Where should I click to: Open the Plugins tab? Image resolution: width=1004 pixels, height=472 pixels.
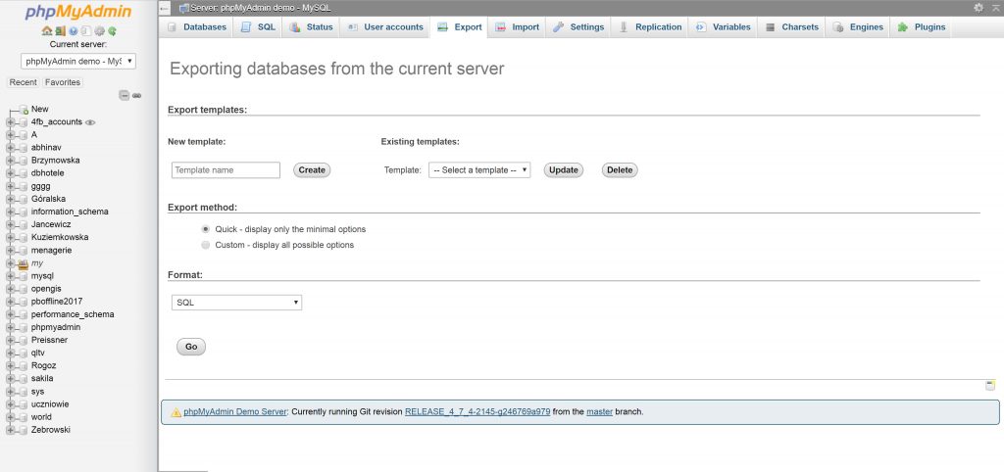[x=922, y=26]
